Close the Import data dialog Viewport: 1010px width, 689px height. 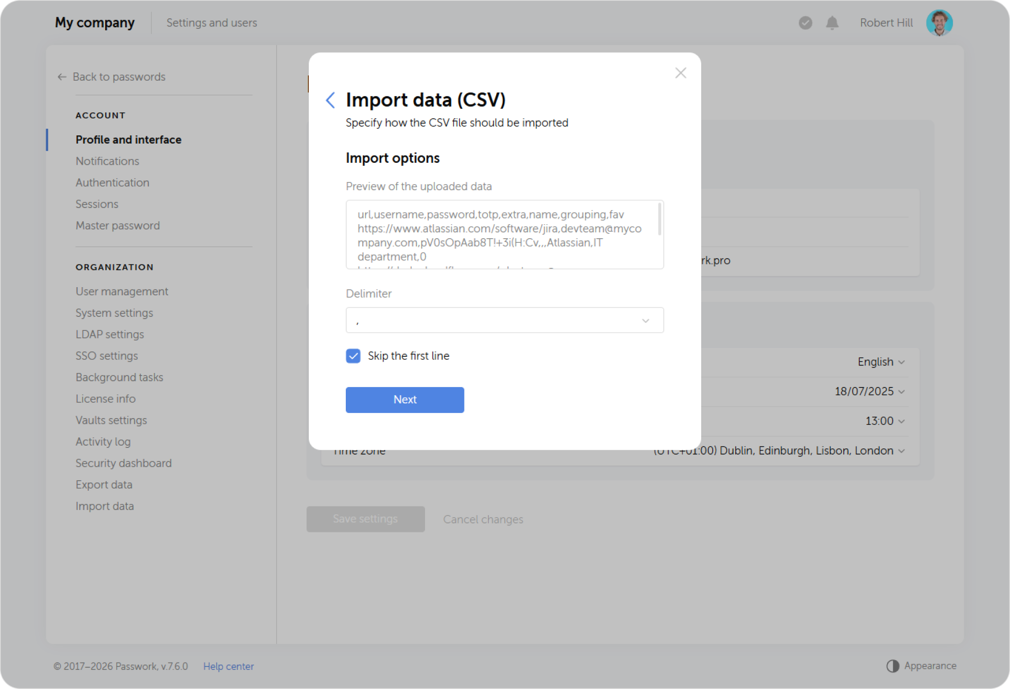tap(680, 73)
